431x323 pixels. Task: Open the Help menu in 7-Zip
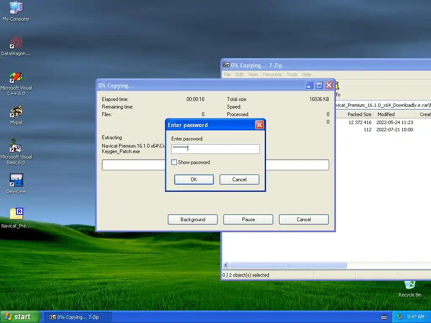[307, 74]
